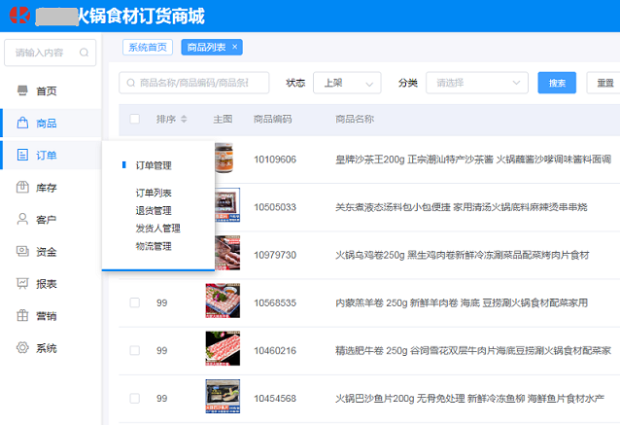Select the 库存 inventory box icon
This screenshot has height=425, width=620.
coord(23,187)
